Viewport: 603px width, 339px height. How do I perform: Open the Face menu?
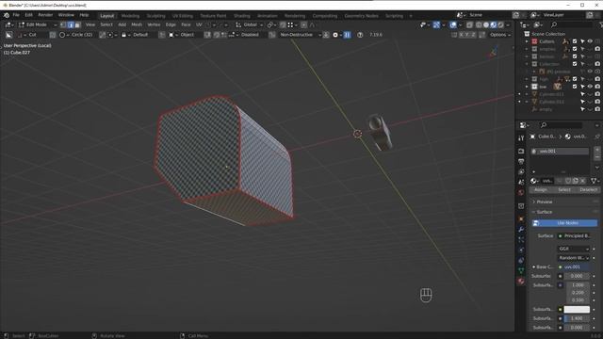pyautogui.click(x=186, y=24)
